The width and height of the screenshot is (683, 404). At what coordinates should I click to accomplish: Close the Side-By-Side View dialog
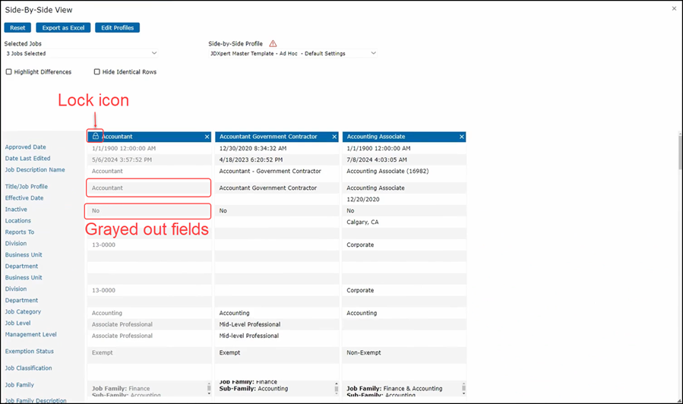[x=673, y=8]
